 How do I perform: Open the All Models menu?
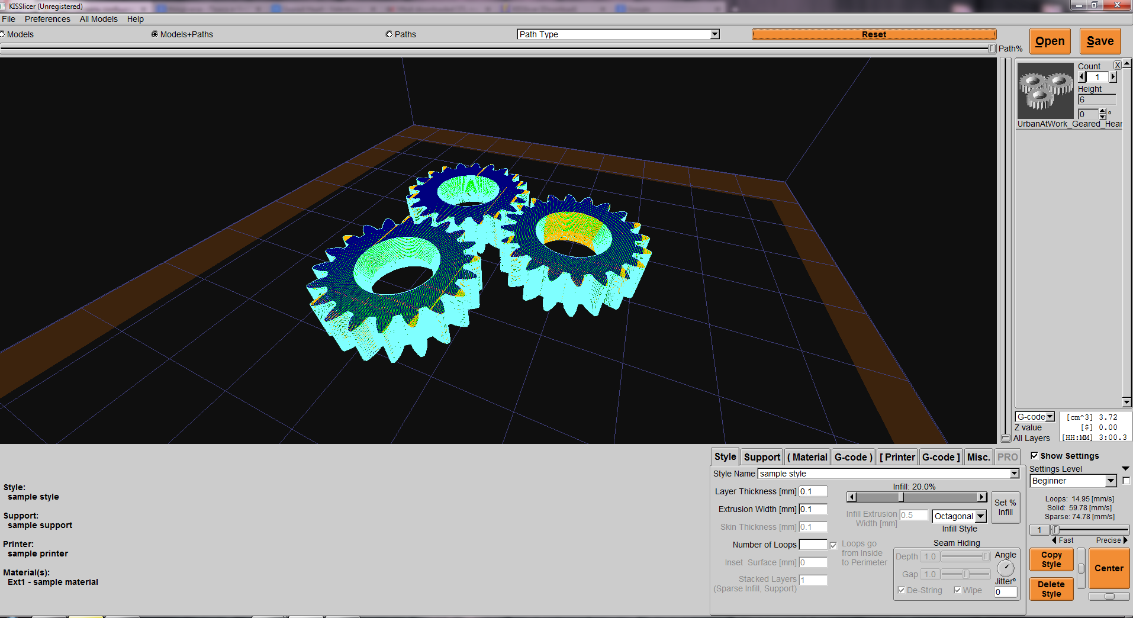point(99,19)
